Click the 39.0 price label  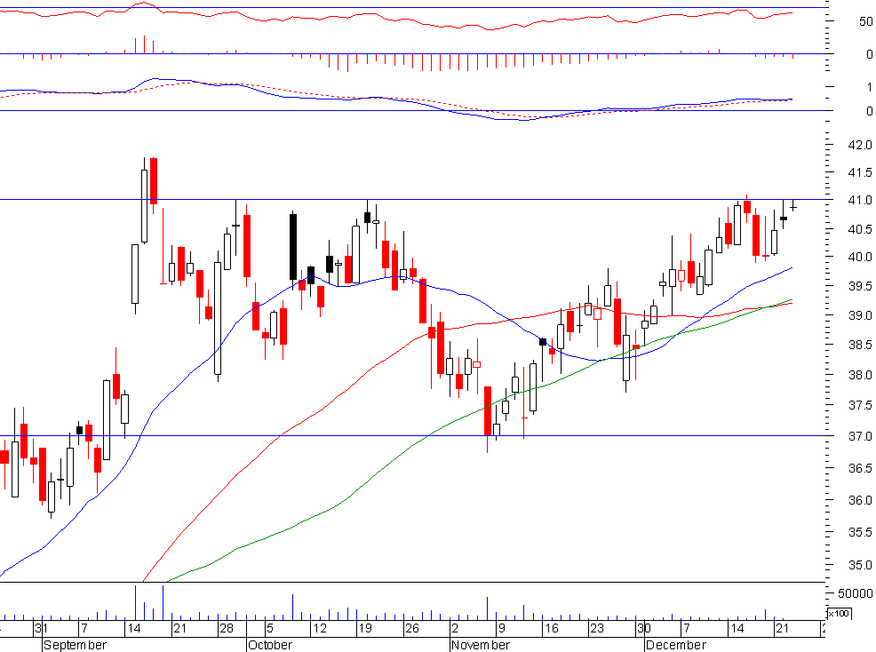[860, 315]
